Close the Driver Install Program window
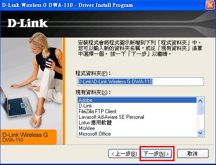216x165 pixels. click(x=210, y=5)
